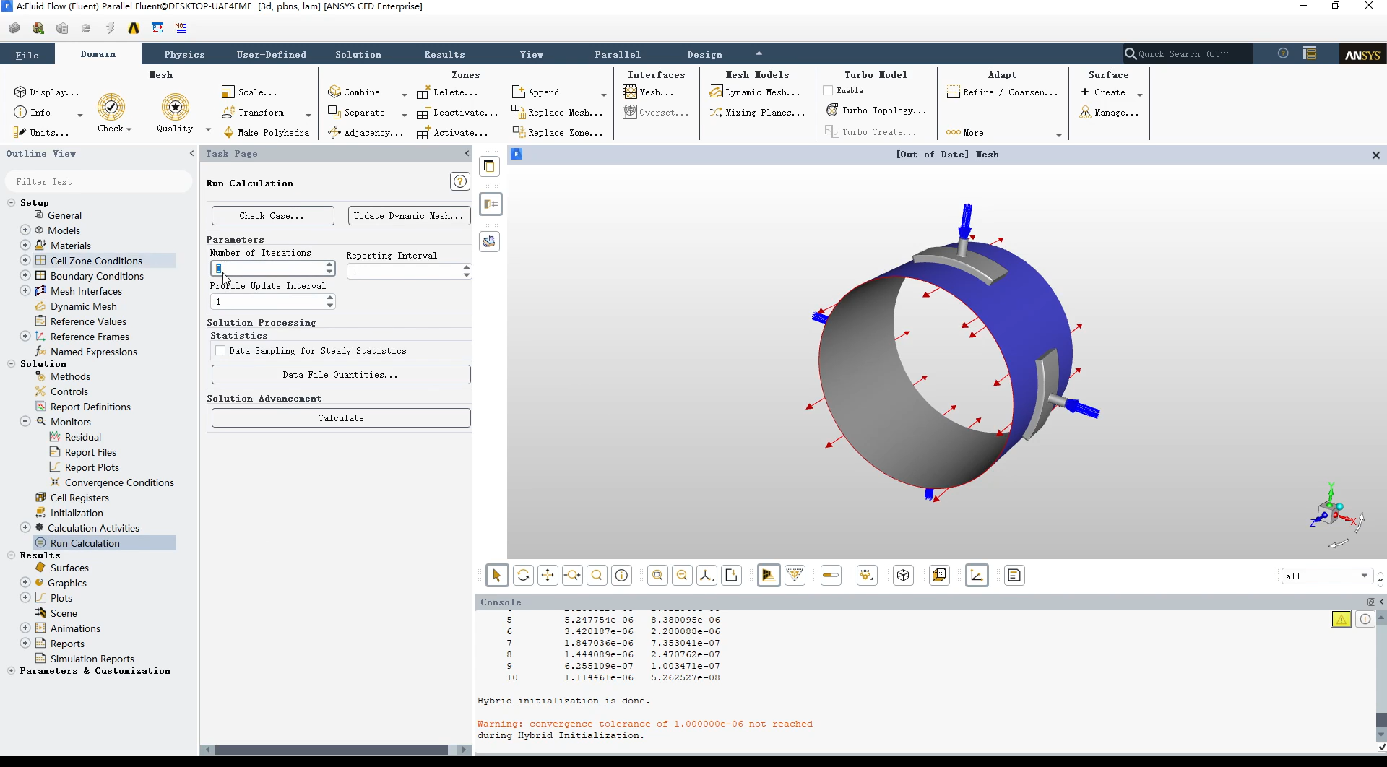The width and height of the screenshot is (1387, 767).
Task: Switch to the Results ribbon tab
Action: pos(444,55)
